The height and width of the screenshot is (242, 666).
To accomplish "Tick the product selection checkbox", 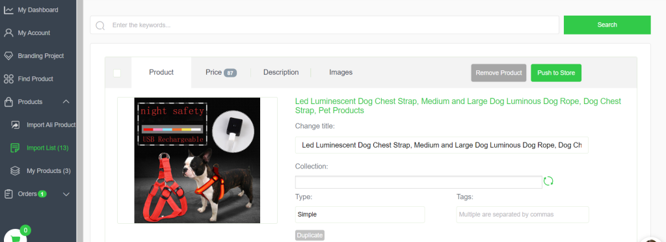I will (117, 73).
